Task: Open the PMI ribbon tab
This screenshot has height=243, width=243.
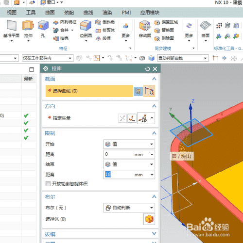Action: coord(126,13)
